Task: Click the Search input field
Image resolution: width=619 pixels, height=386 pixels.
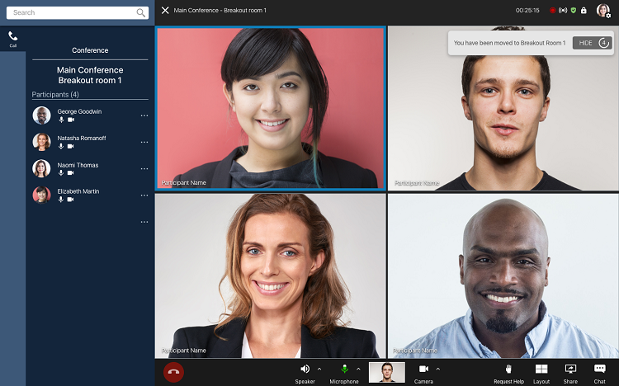Action: [x=70, y=12]
